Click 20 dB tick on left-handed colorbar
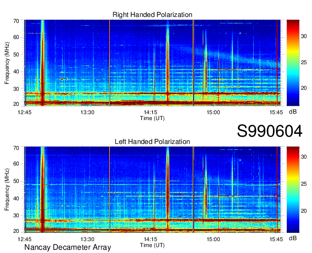The image size is (312, 253). click(304, 211)
